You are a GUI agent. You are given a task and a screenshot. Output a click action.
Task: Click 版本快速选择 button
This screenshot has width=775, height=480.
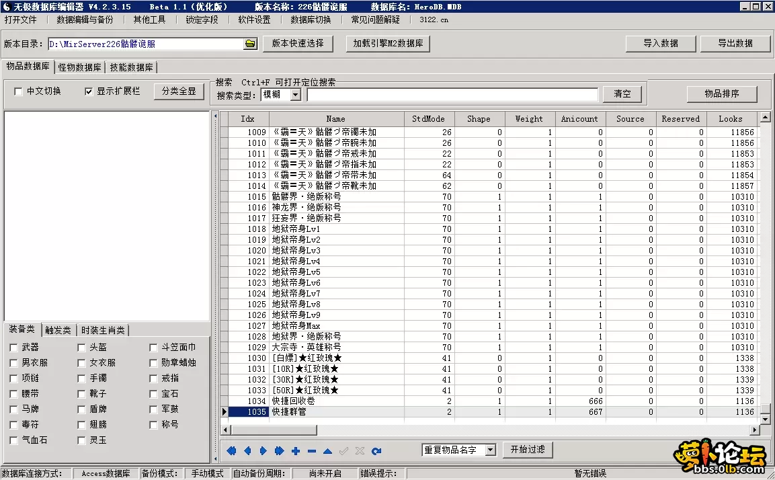298,44
